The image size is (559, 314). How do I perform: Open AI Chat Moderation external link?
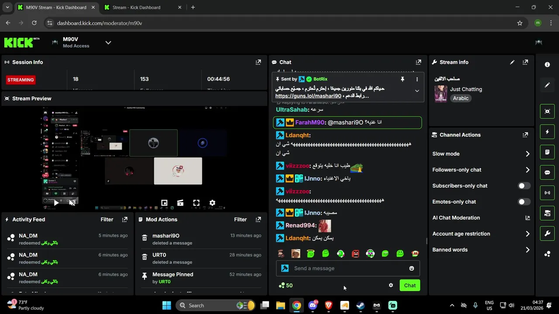[x=527, y=218]
